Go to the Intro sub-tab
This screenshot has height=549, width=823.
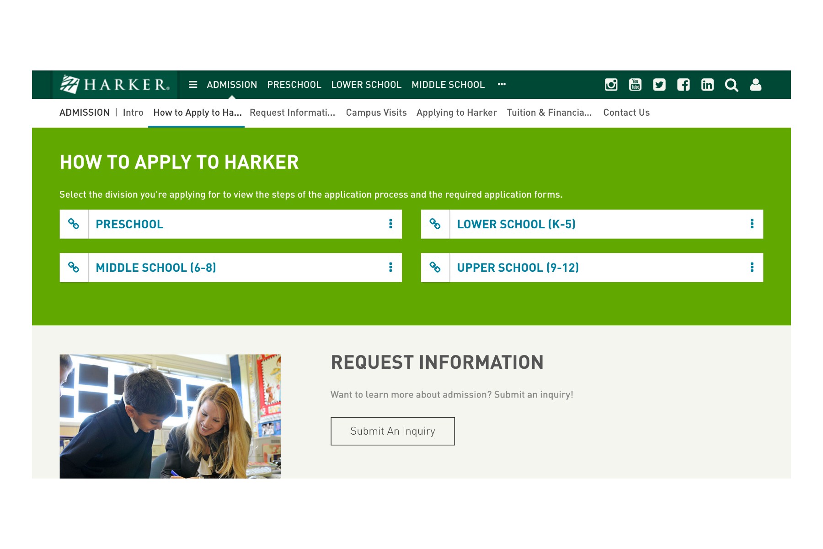133,113
